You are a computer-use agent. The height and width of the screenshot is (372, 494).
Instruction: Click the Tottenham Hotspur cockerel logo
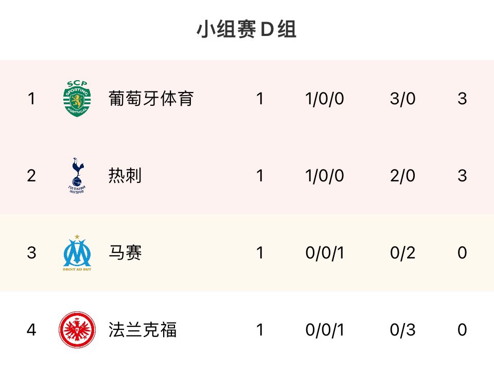click(77, 175)
